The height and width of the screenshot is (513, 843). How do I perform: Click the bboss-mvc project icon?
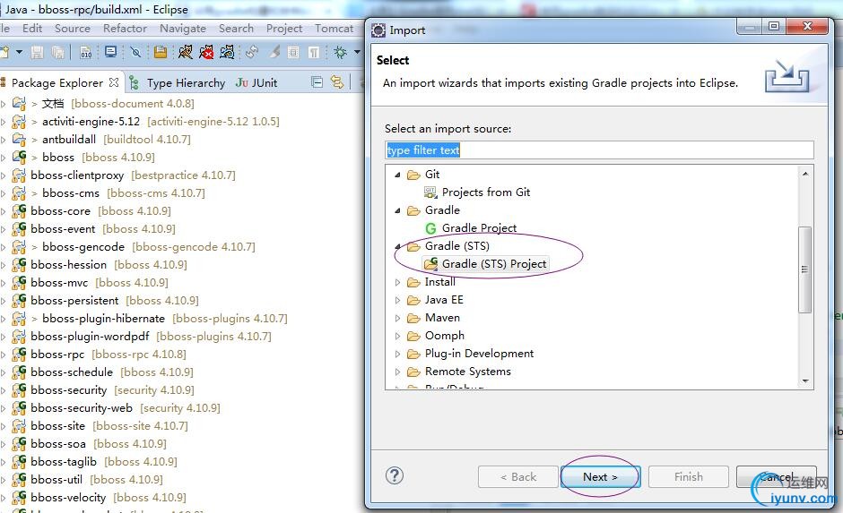click(19, 282)
